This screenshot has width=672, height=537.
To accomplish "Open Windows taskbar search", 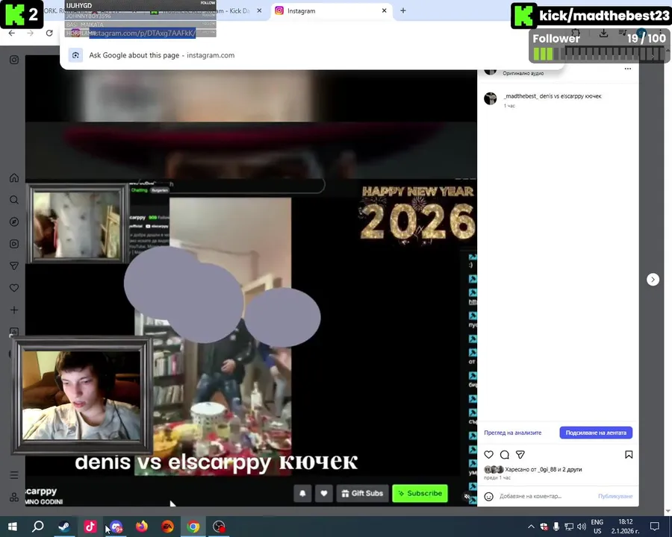I will 38,527.
